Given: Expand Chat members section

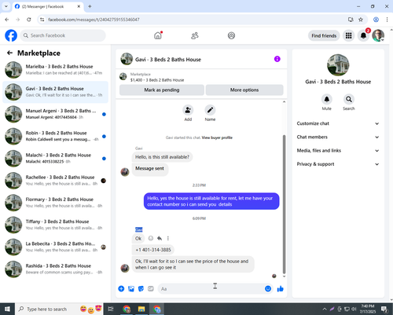Looking at the screenshot, I should [338, 137].
